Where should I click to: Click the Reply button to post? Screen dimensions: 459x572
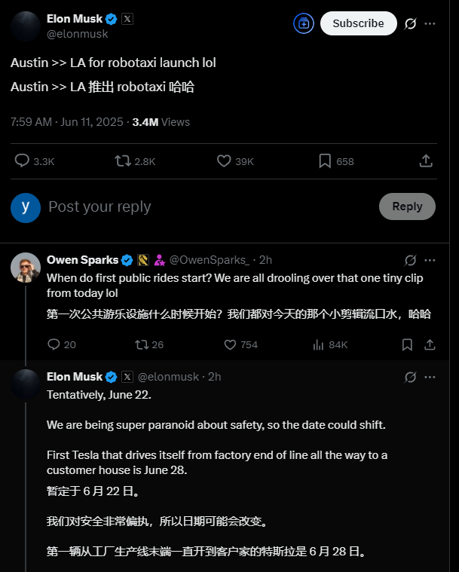pos(407,206)
